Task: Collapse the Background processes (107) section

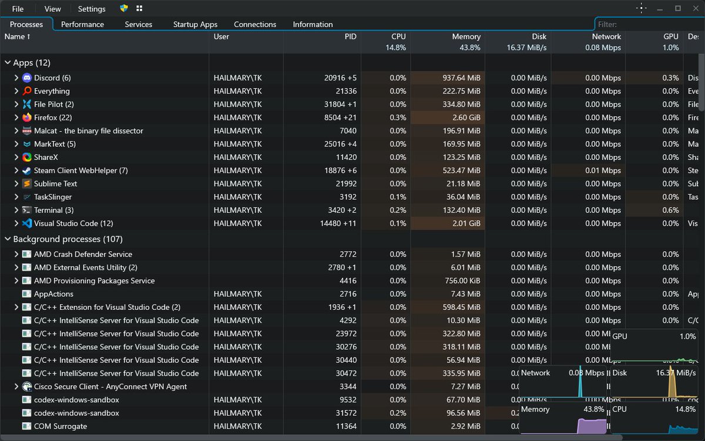Action: point(8,239)
